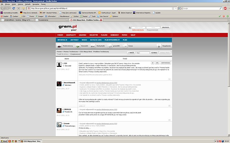Bookmark this page with the star icon
230x143 pixels.
click(173, 9)
